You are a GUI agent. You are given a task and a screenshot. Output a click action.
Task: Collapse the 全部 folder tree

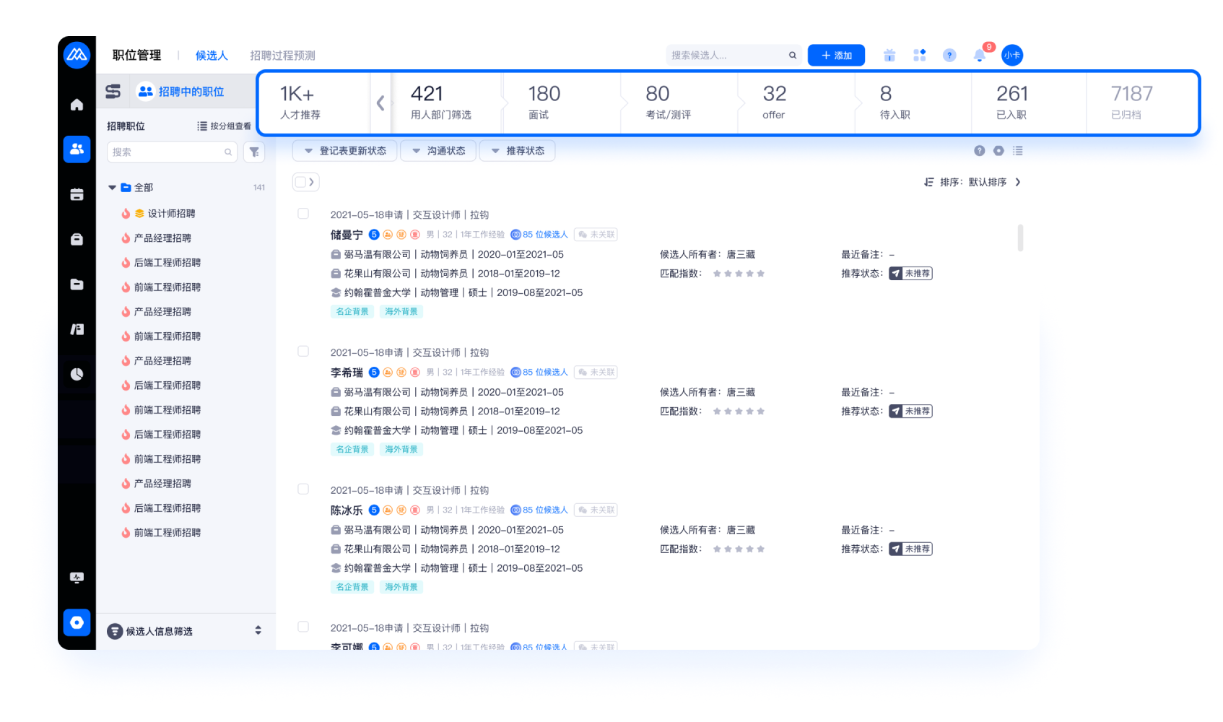112,188
